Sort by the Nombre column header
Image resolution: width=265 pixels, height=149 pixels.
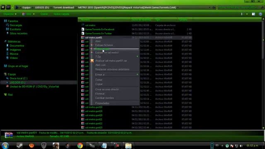pos(104,20)
